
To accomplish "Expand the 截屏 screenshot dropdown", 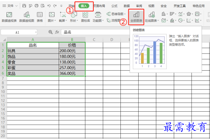I will (x=66, y=21).
